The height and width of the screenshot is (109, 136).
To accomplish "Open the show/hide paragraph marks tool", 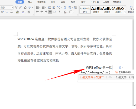I will tap(70, 8).
